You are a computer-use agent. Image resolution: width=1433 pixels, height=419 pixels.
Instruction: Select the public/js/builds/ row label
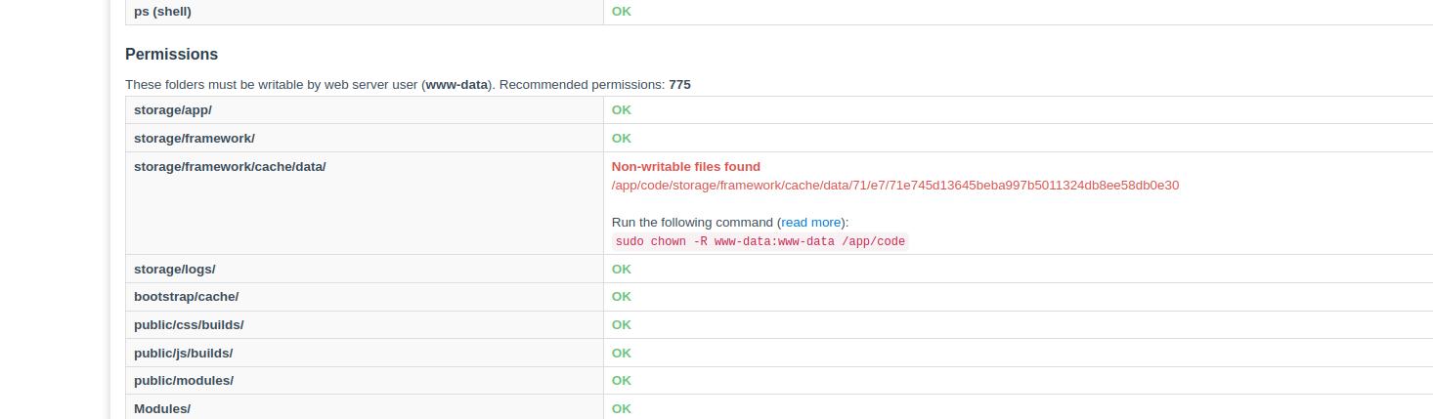pyautogui.click(x=184, y=354)
